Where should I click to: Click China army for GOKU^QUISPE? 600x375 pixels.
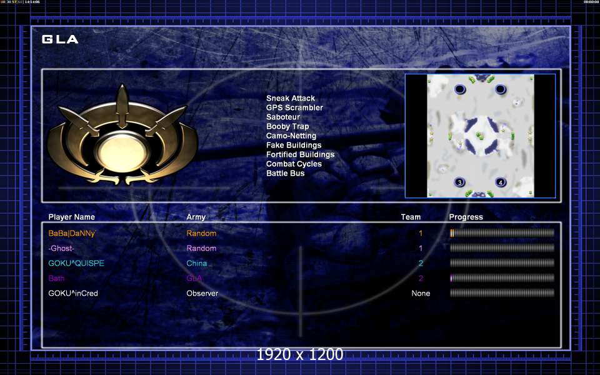(x=197, y=263)
